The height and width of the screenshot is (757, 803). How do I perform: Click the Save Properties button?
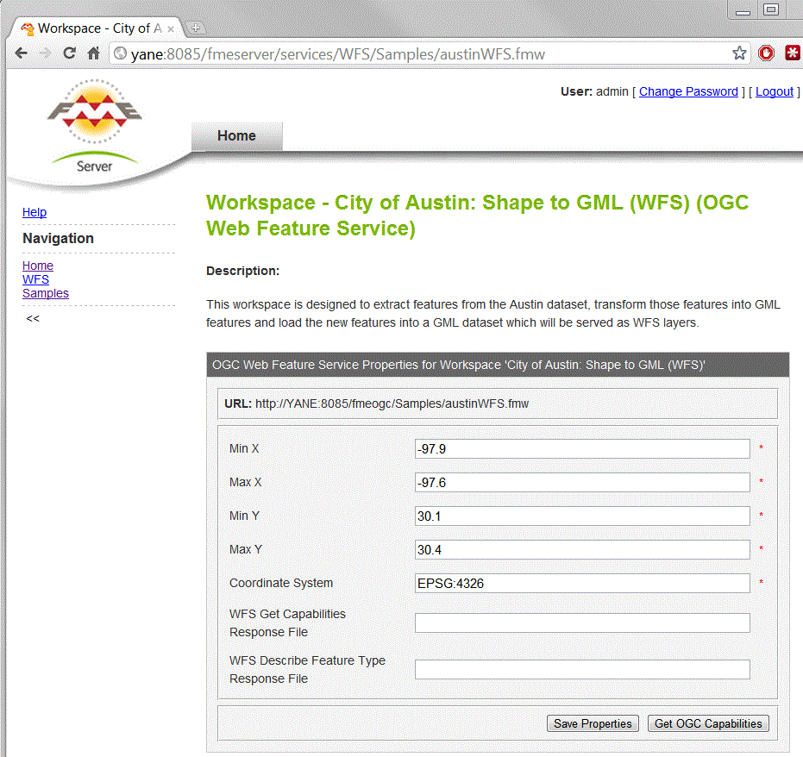593,723
